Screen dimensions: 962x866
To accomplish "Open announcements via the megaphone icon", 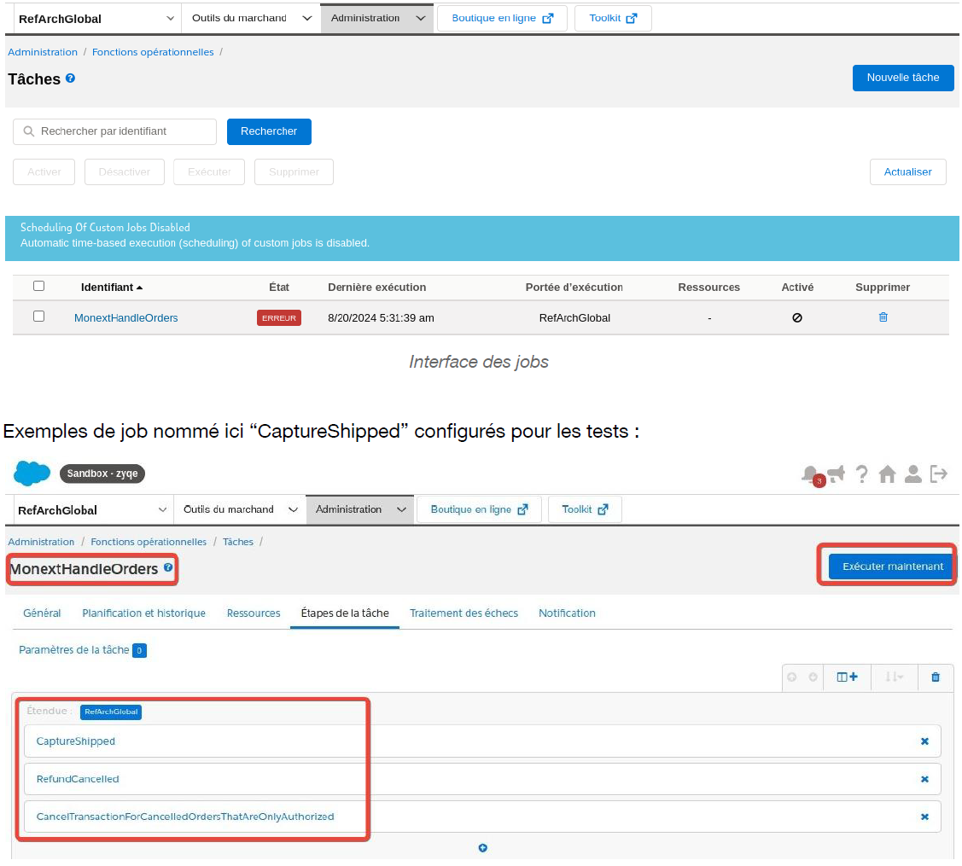I will [x=837, y=474].
